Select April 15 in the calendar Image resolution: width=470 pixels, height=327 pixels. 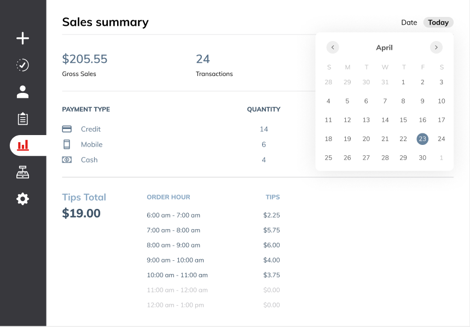[x=403, y=120]
